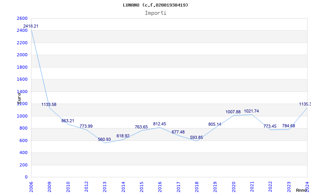Click the y-axis value 800

23,128
